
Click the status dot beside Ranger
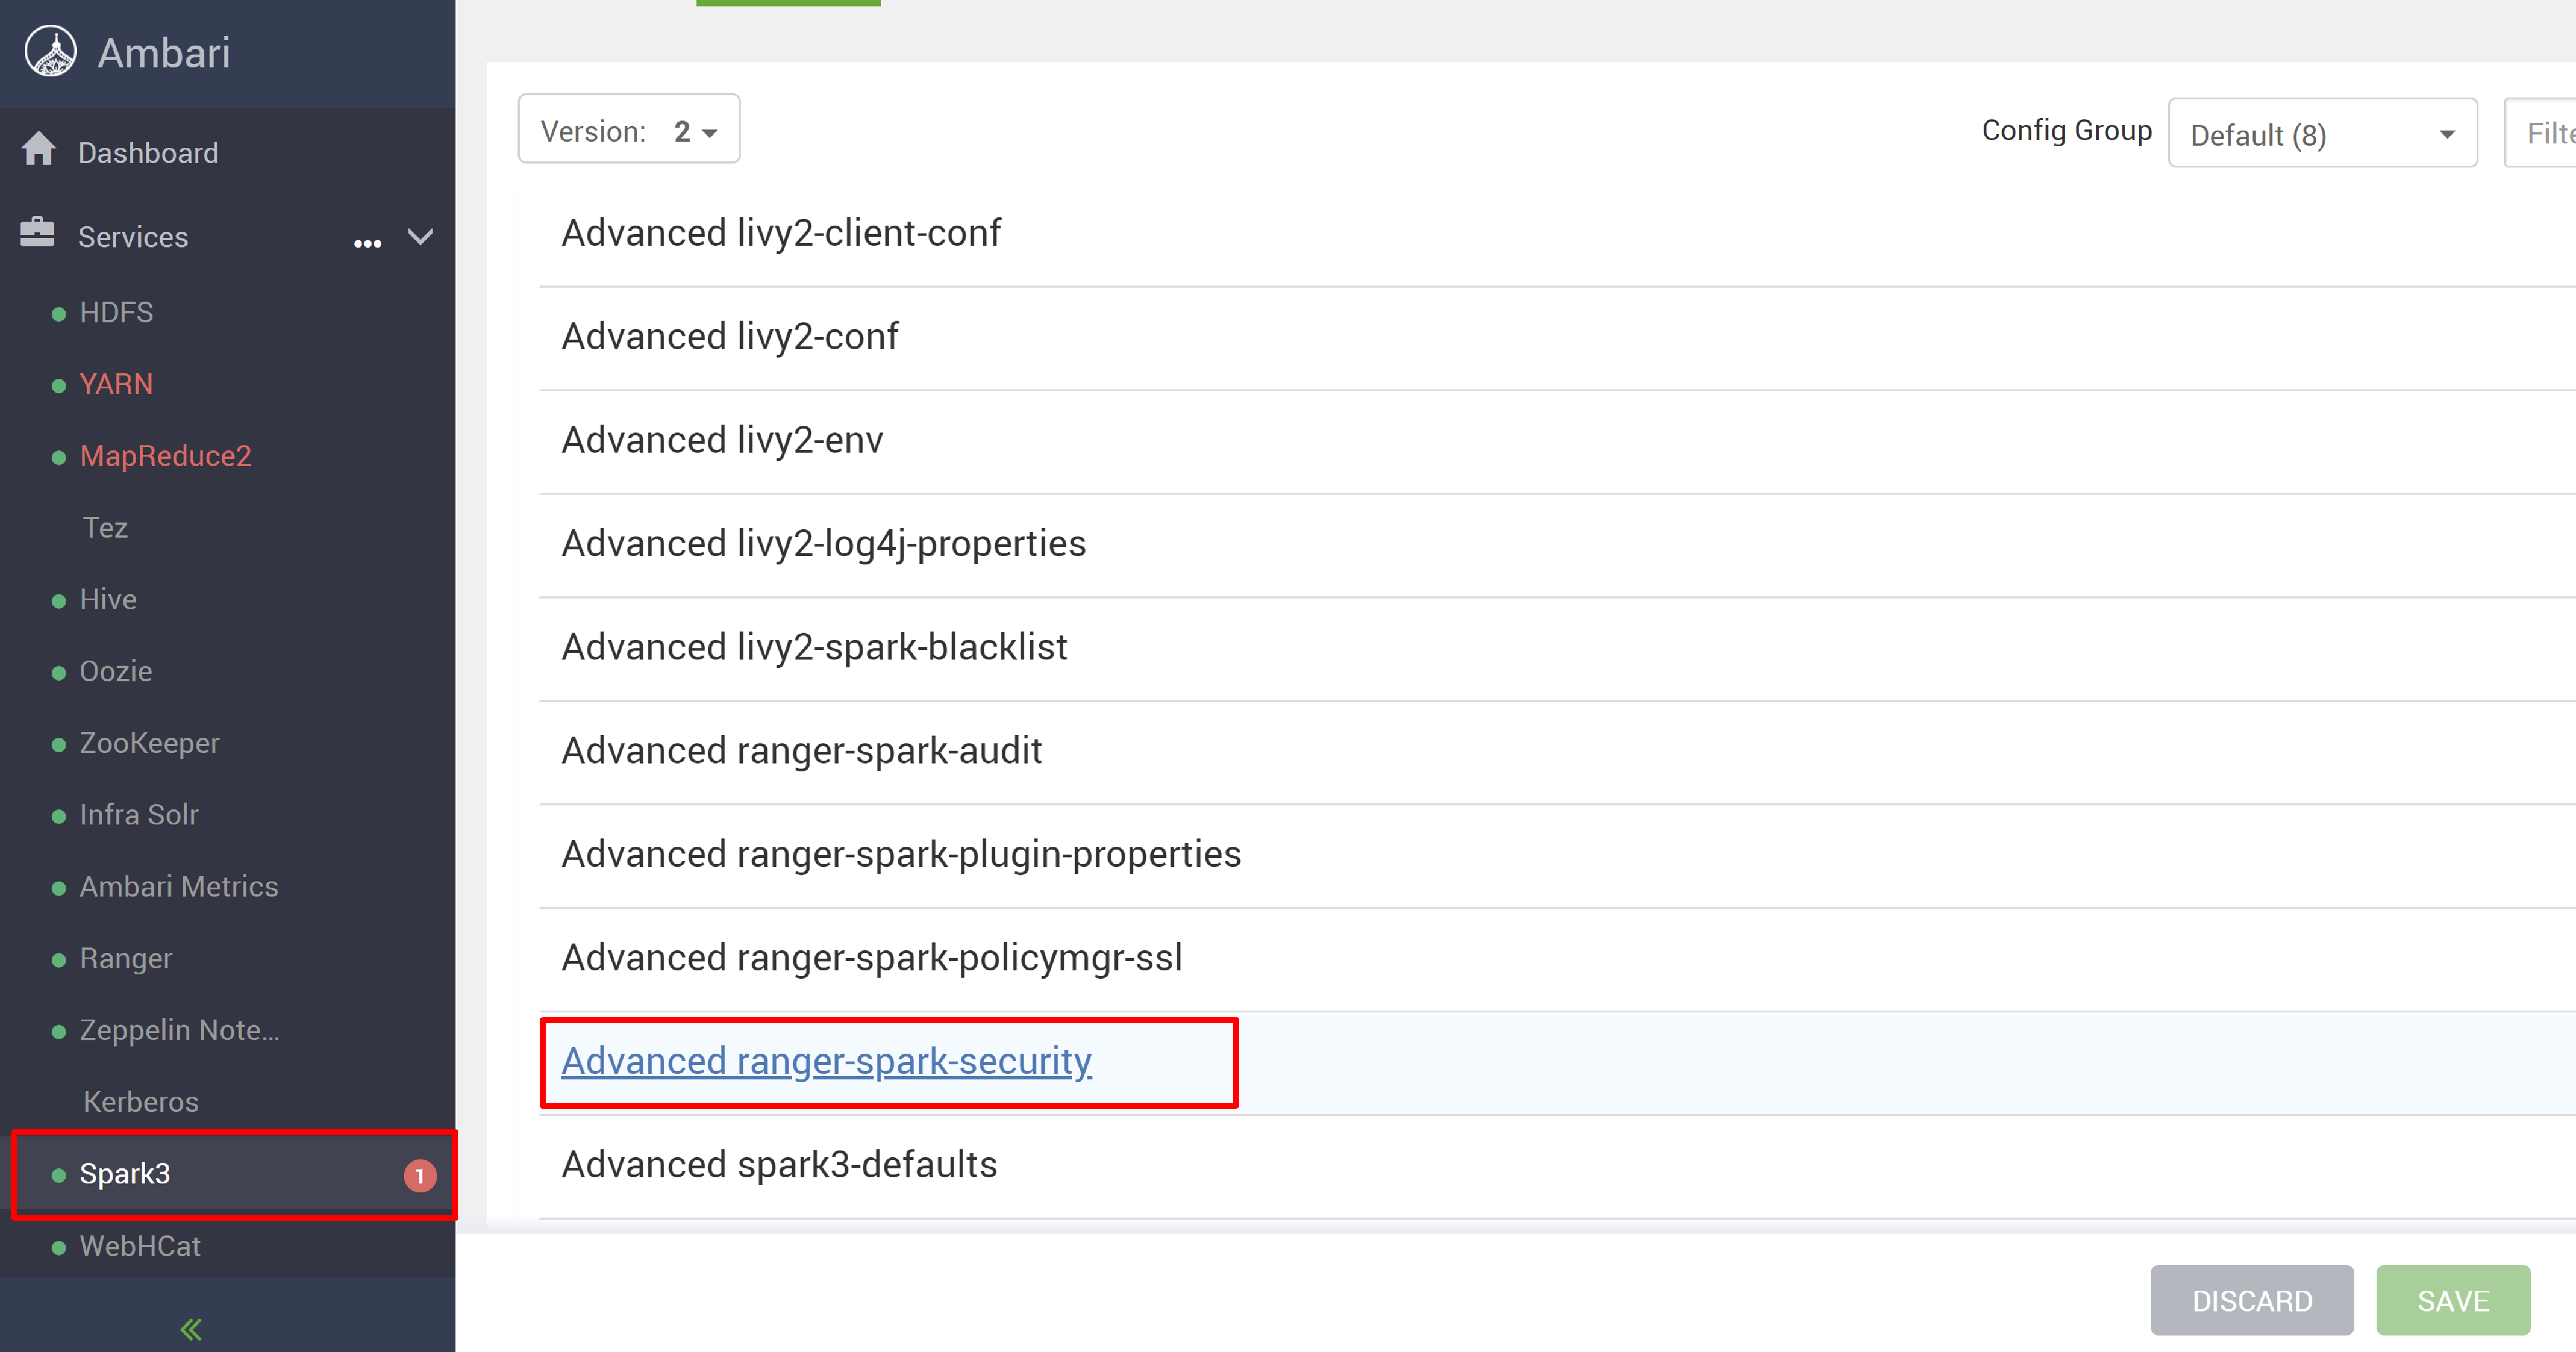point(59,960)
